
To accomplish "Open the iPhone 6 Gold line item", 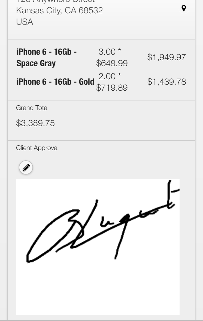I will tap(55, 82).
